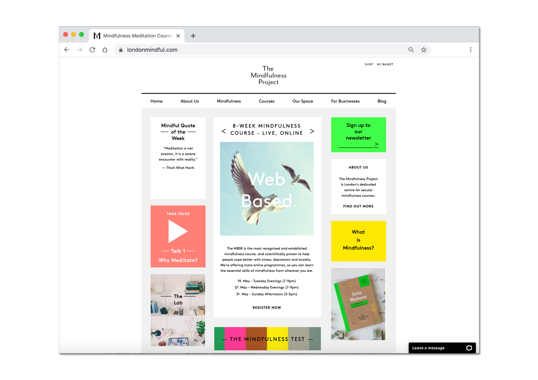Click The Mindfulness Project logo

click(x=268, y=75)
